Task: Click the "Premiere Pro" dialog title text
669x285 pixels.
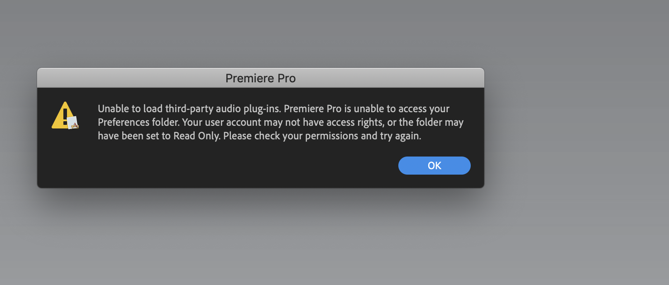Action: [260, 78]
